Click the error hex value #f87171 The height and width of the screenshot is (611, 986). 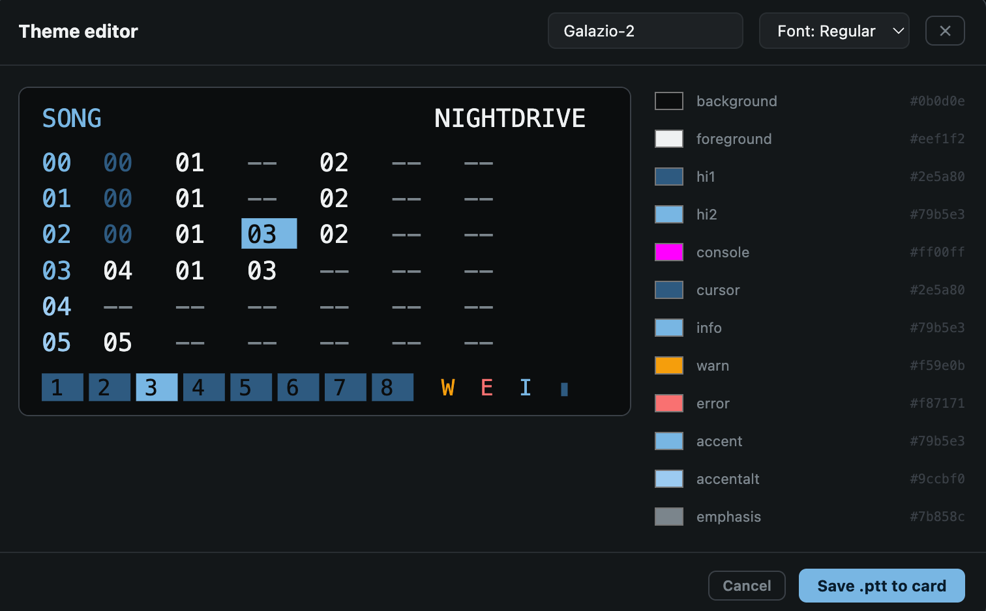[937, 403]
